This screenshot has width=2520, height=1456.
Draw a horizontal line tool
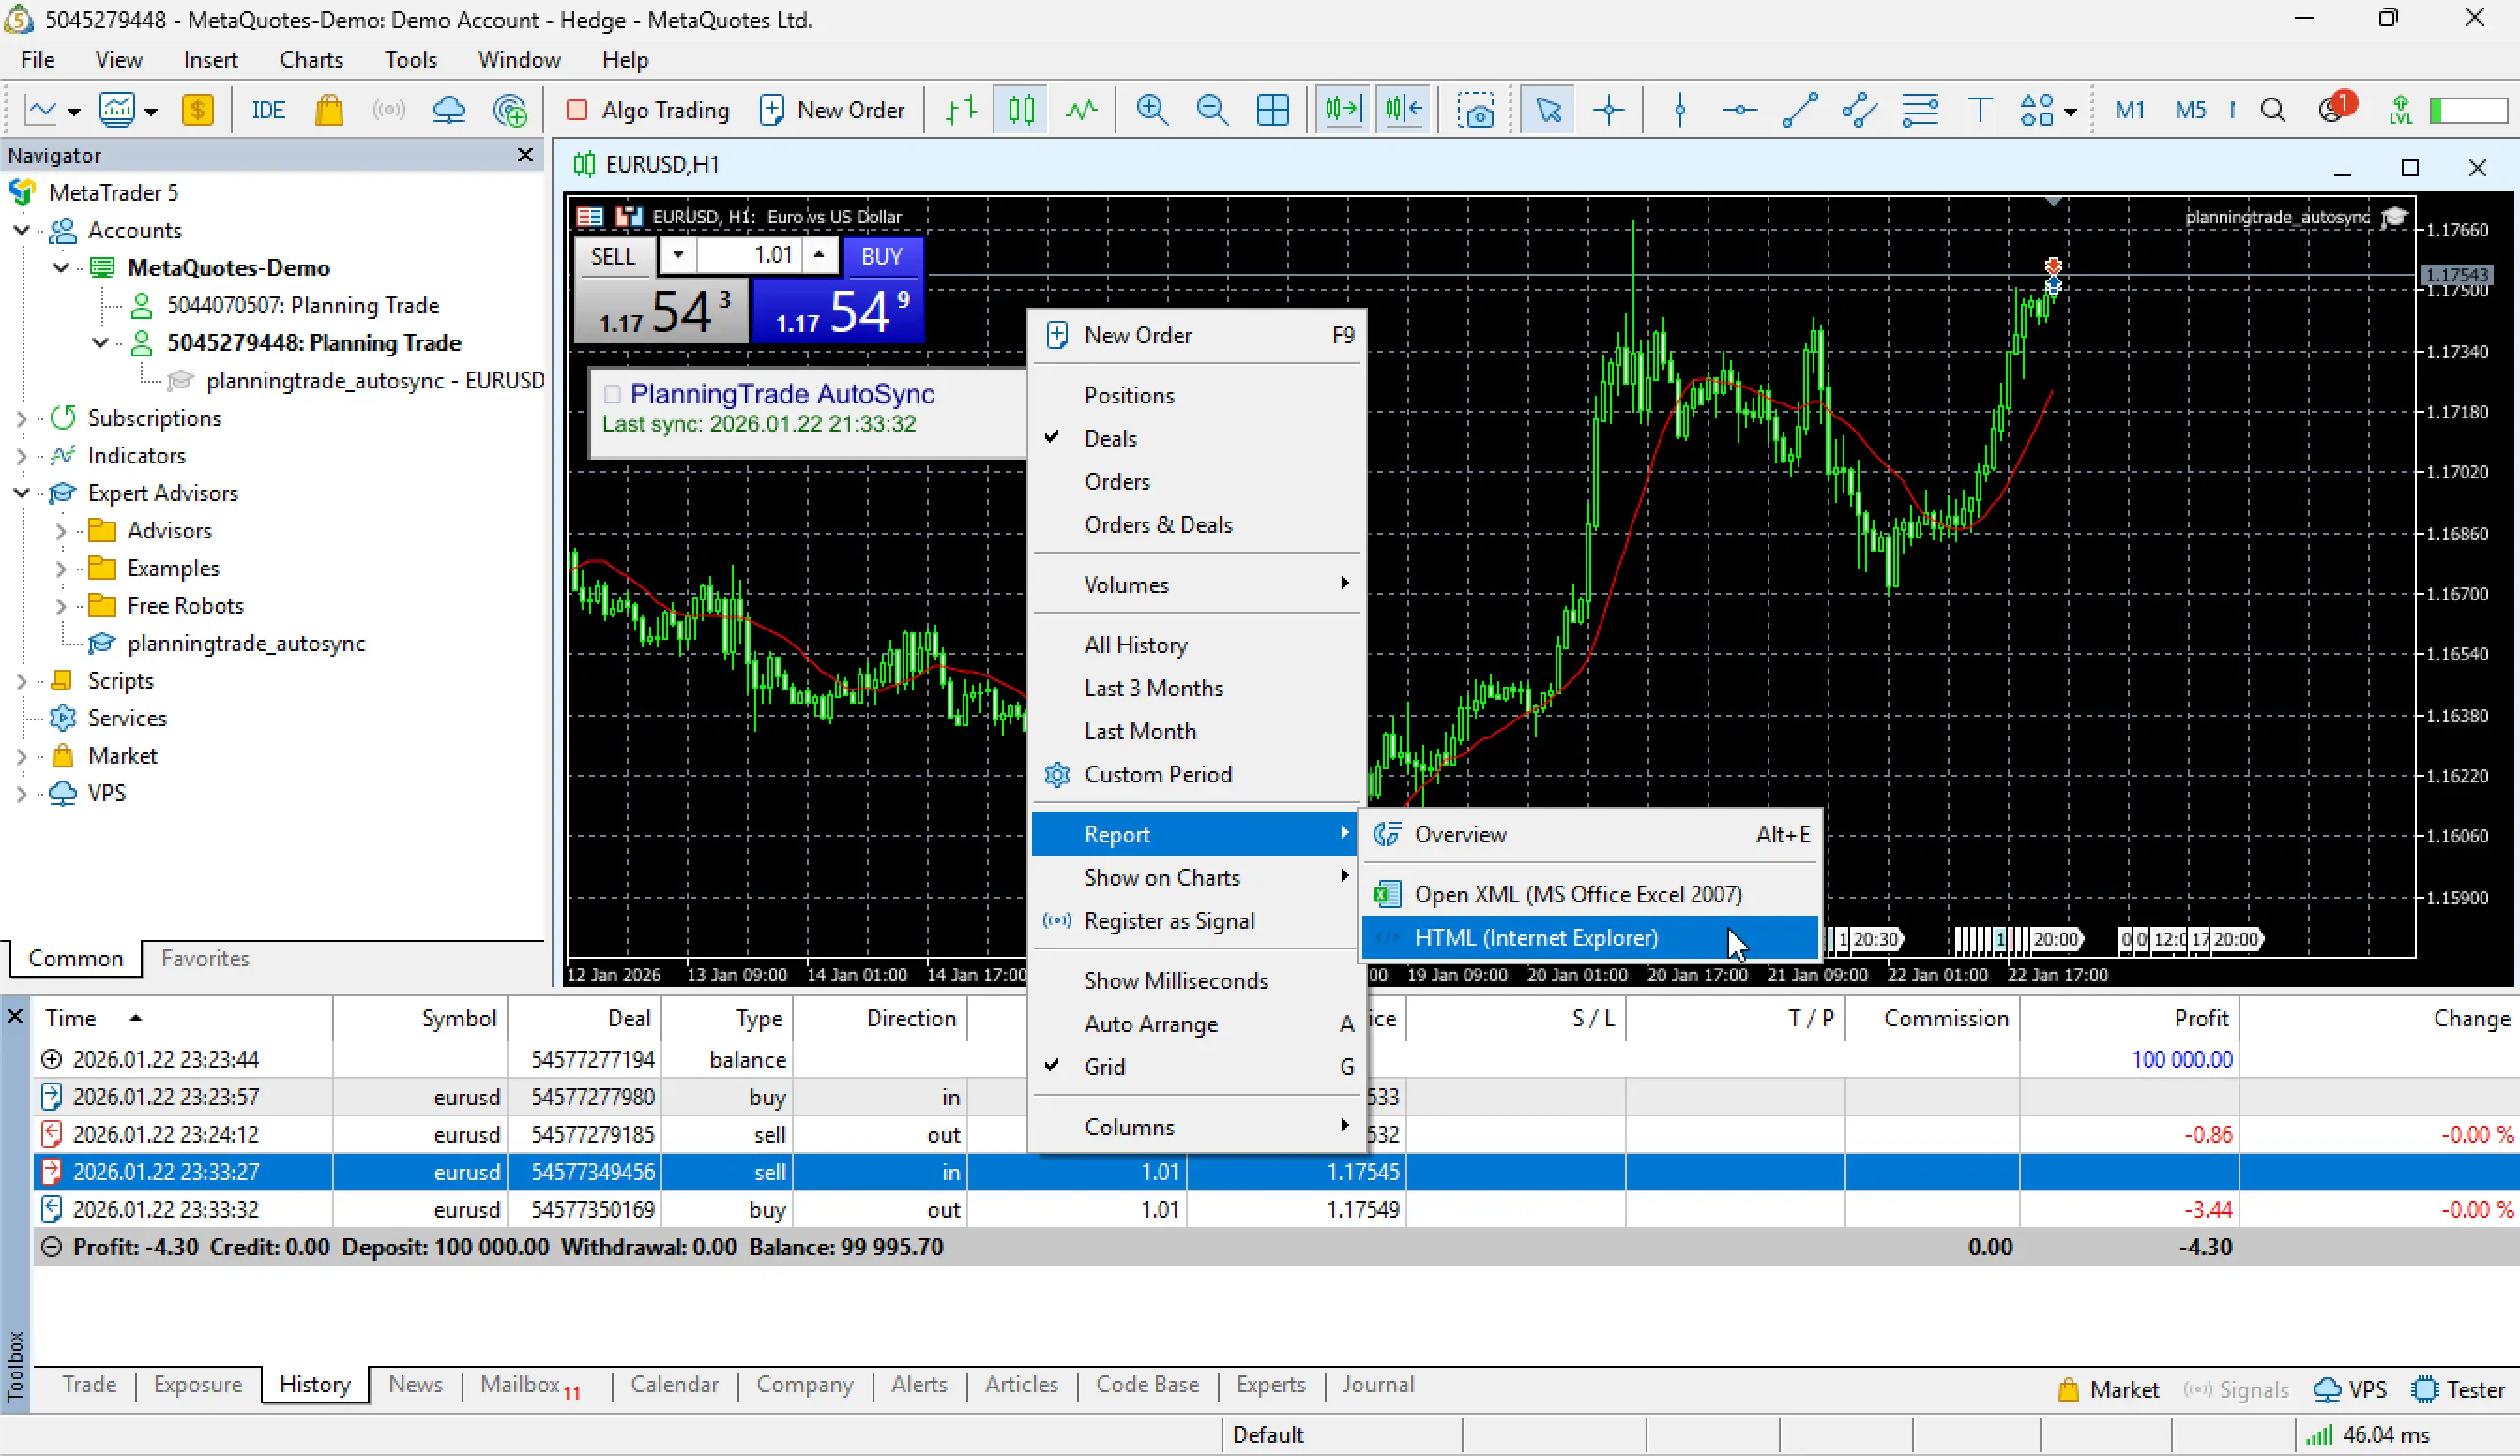[x=1740, y=110]
